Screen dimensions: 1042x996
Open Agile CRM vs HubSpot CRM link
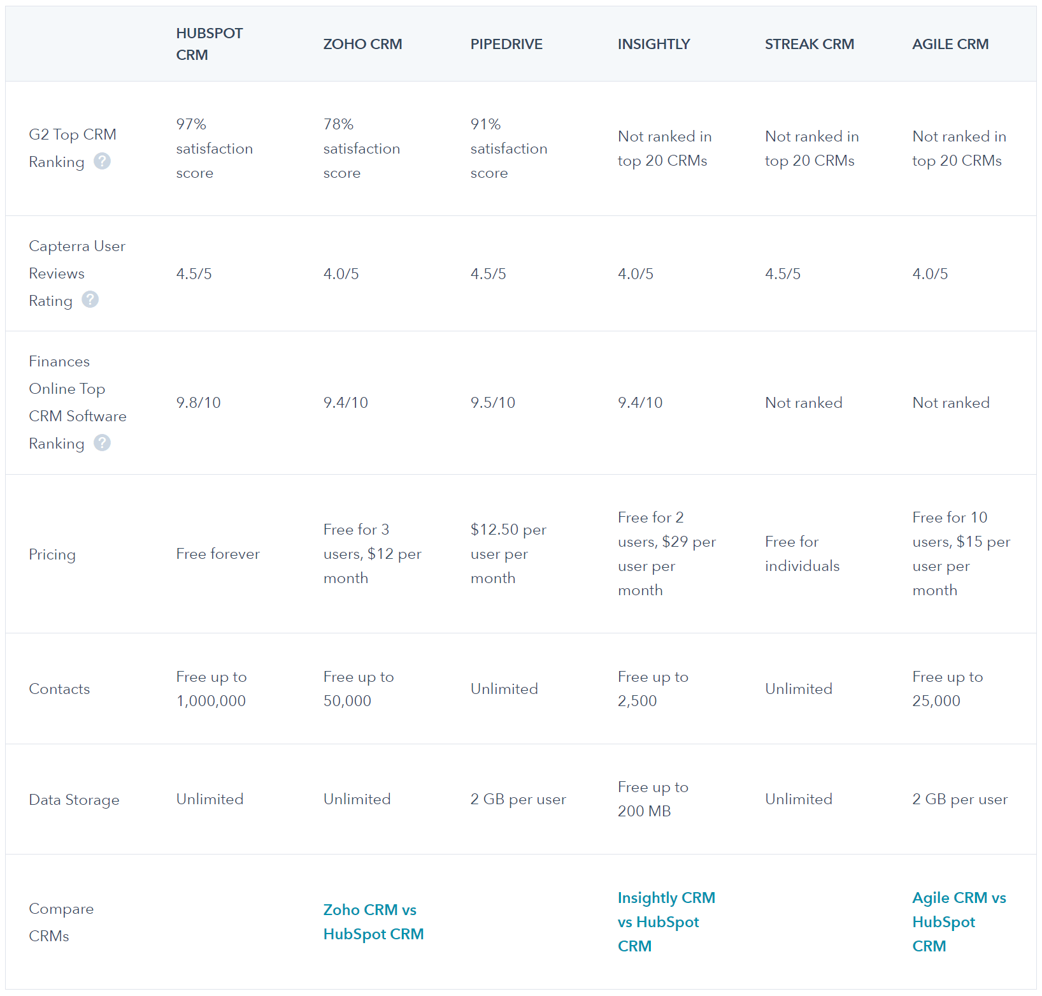(959, 921)
